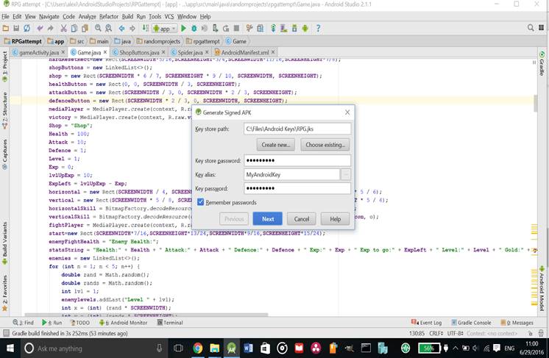Open the app run configuration dropdown
The image size is (549, 358).
click(165, 29)
